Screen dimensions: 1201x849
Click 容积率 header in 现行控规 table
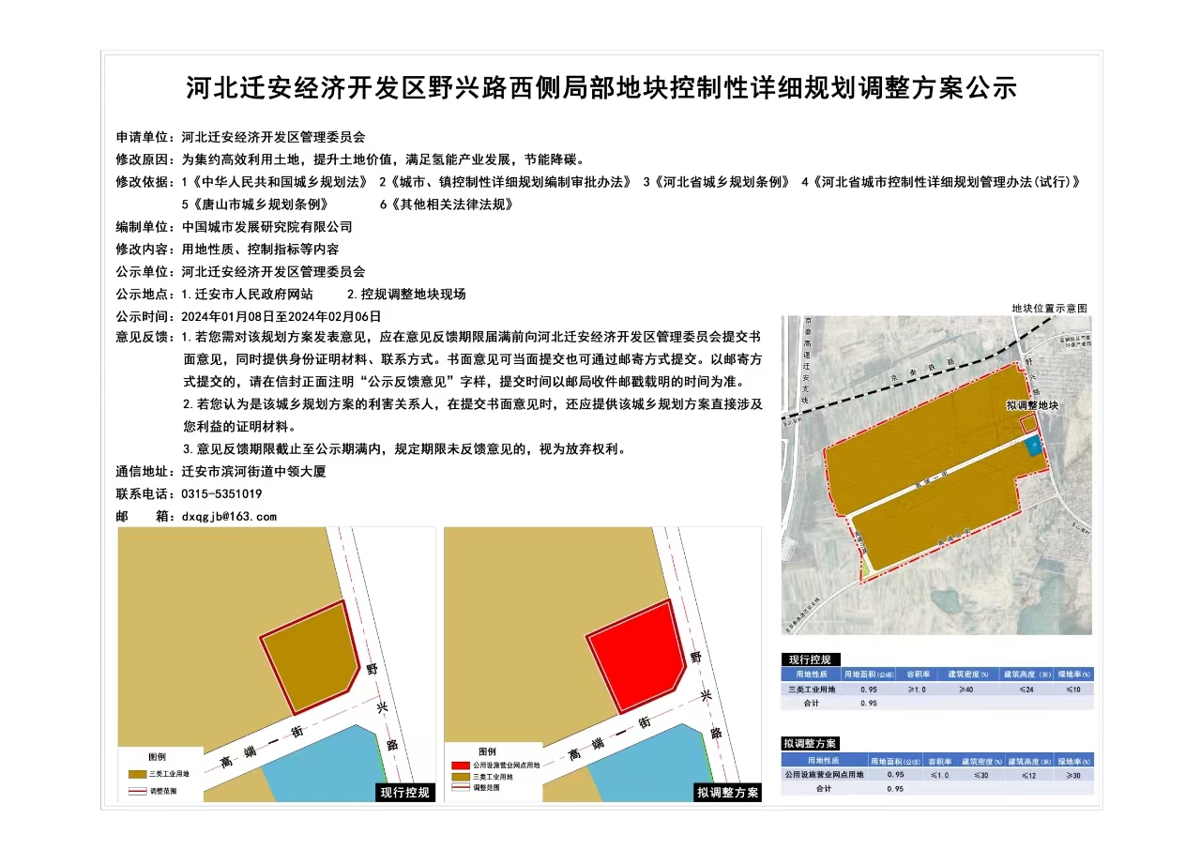pyautogui.click(x=919, y=675)
